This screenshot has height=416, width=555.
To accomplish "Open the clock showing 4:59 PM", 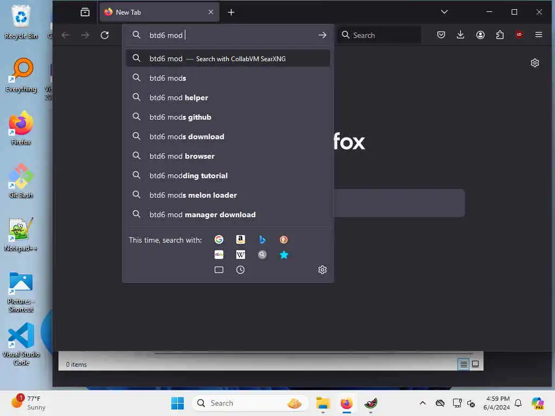I will (496, 403).
